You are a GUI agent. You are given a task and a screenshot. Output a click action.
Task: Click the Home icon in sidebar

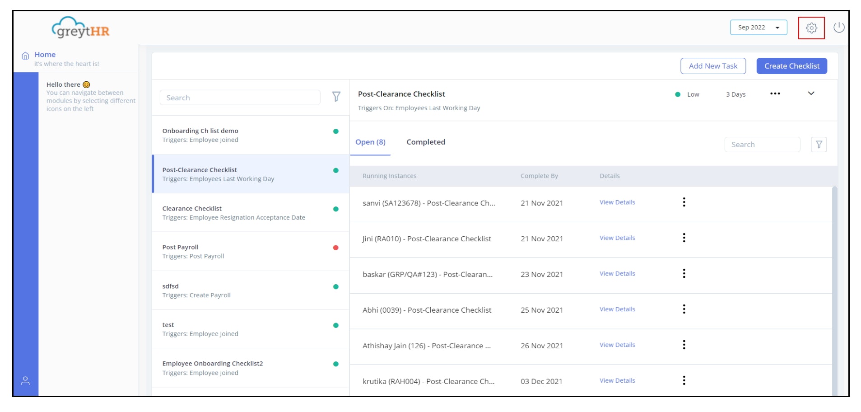(25, 56)
